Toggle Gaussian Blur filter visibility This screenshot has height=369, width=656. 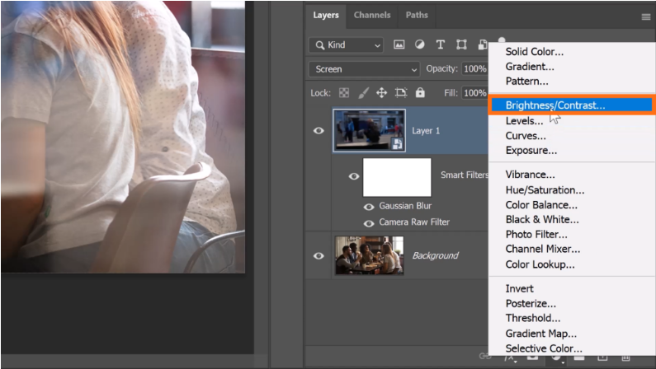[x=369, y=206]
